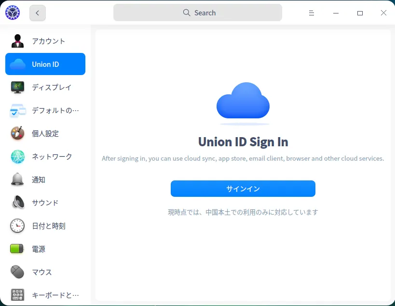Minimize the Control Center window
This screenshot has height=306, width=395.
pyautogui.click(x=336, y=13)
